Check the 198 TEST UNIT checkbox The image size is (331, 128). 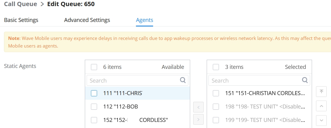(216, 107)
